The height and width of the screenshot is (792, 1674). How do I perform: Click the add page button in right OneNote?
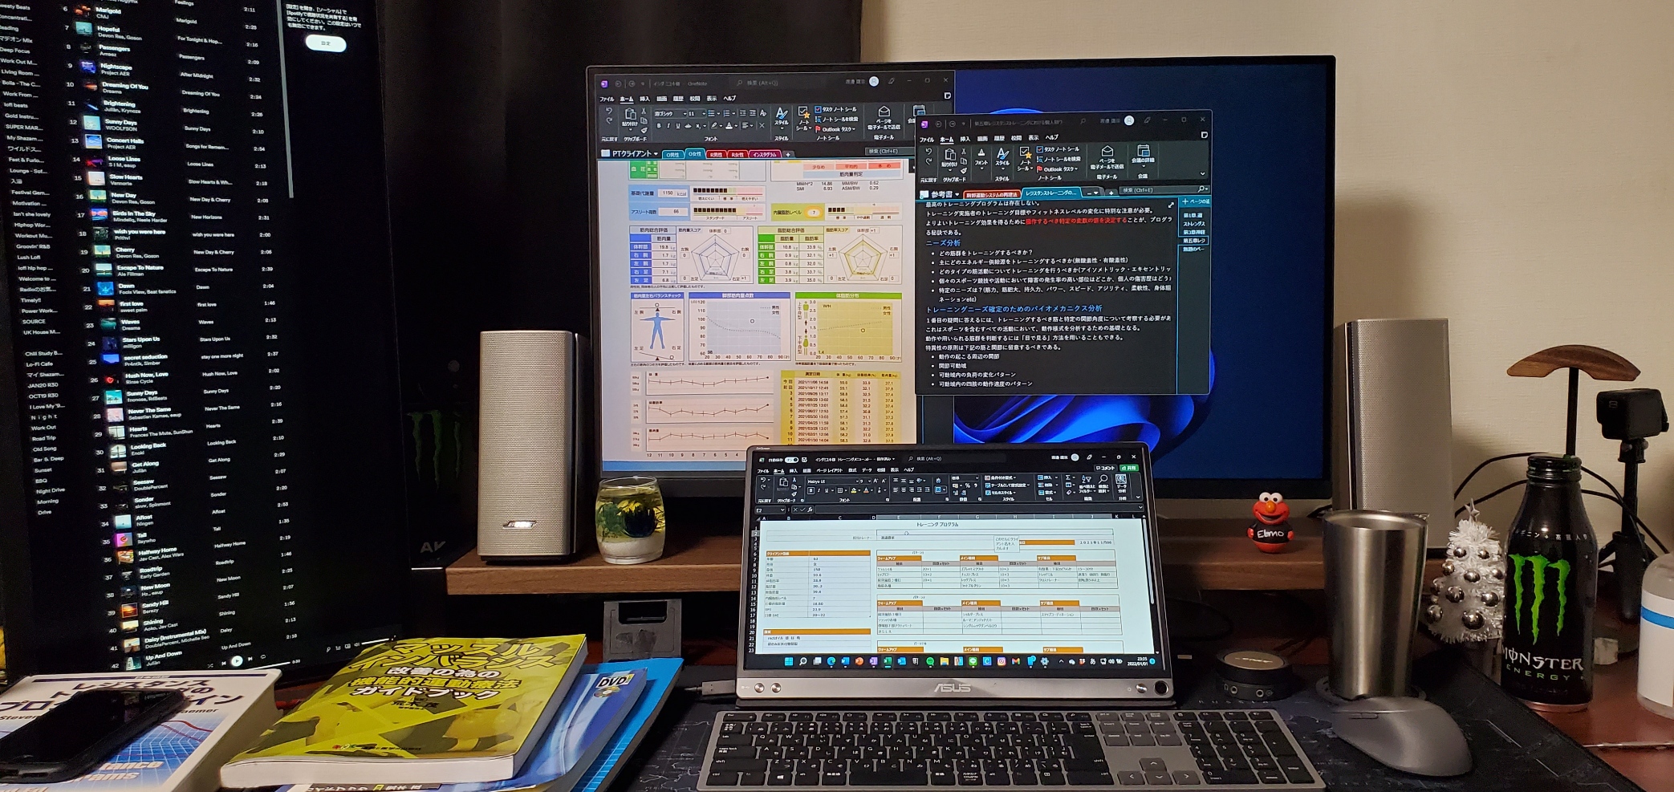pyautogui.click(x=1196, y=201)
